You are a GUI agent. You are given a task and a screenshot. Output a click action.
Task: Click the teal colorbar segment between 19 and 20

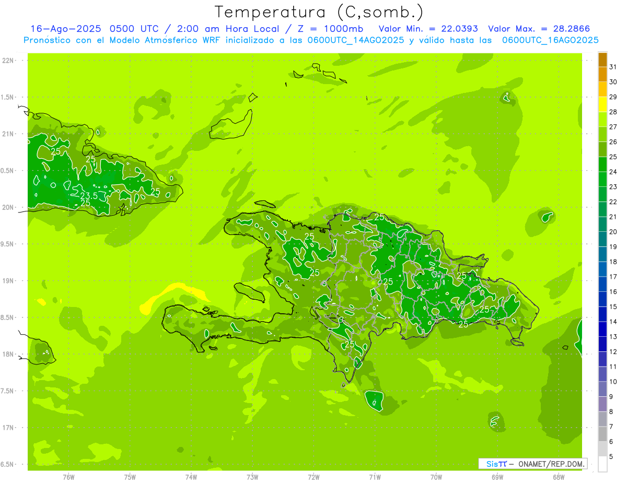click(x=603, y=240)
